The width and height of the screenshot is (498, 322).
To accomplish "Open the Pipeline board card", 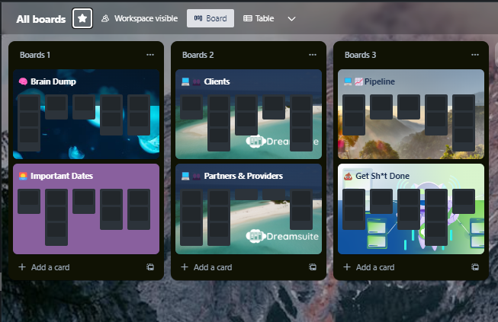I will point(411,114).
